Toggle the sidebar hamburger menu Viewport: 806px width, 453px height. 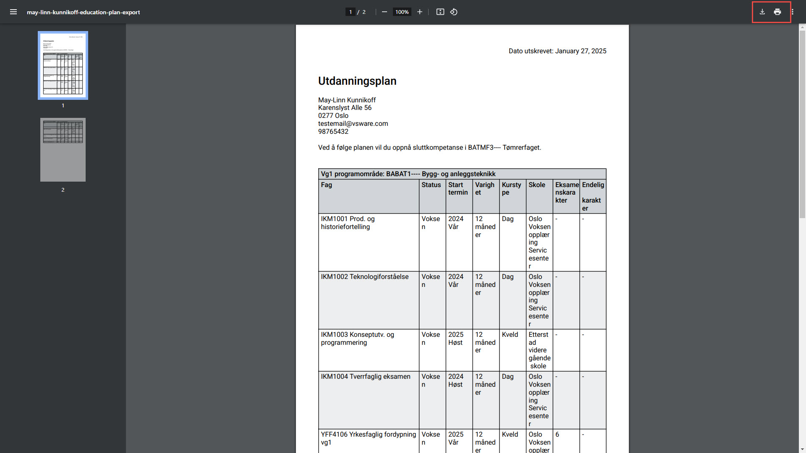tap(13, 12)
